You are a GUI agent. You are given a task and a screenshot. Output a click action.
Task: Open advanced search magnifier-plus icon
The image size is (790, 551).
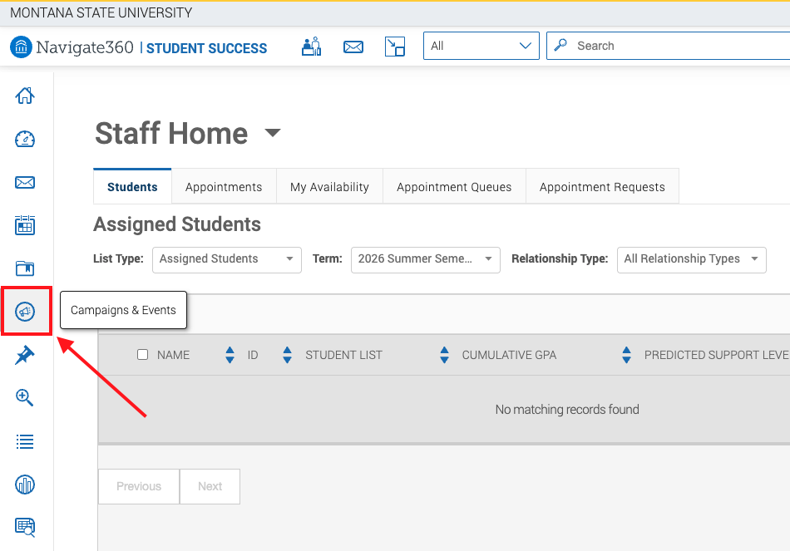25,398
